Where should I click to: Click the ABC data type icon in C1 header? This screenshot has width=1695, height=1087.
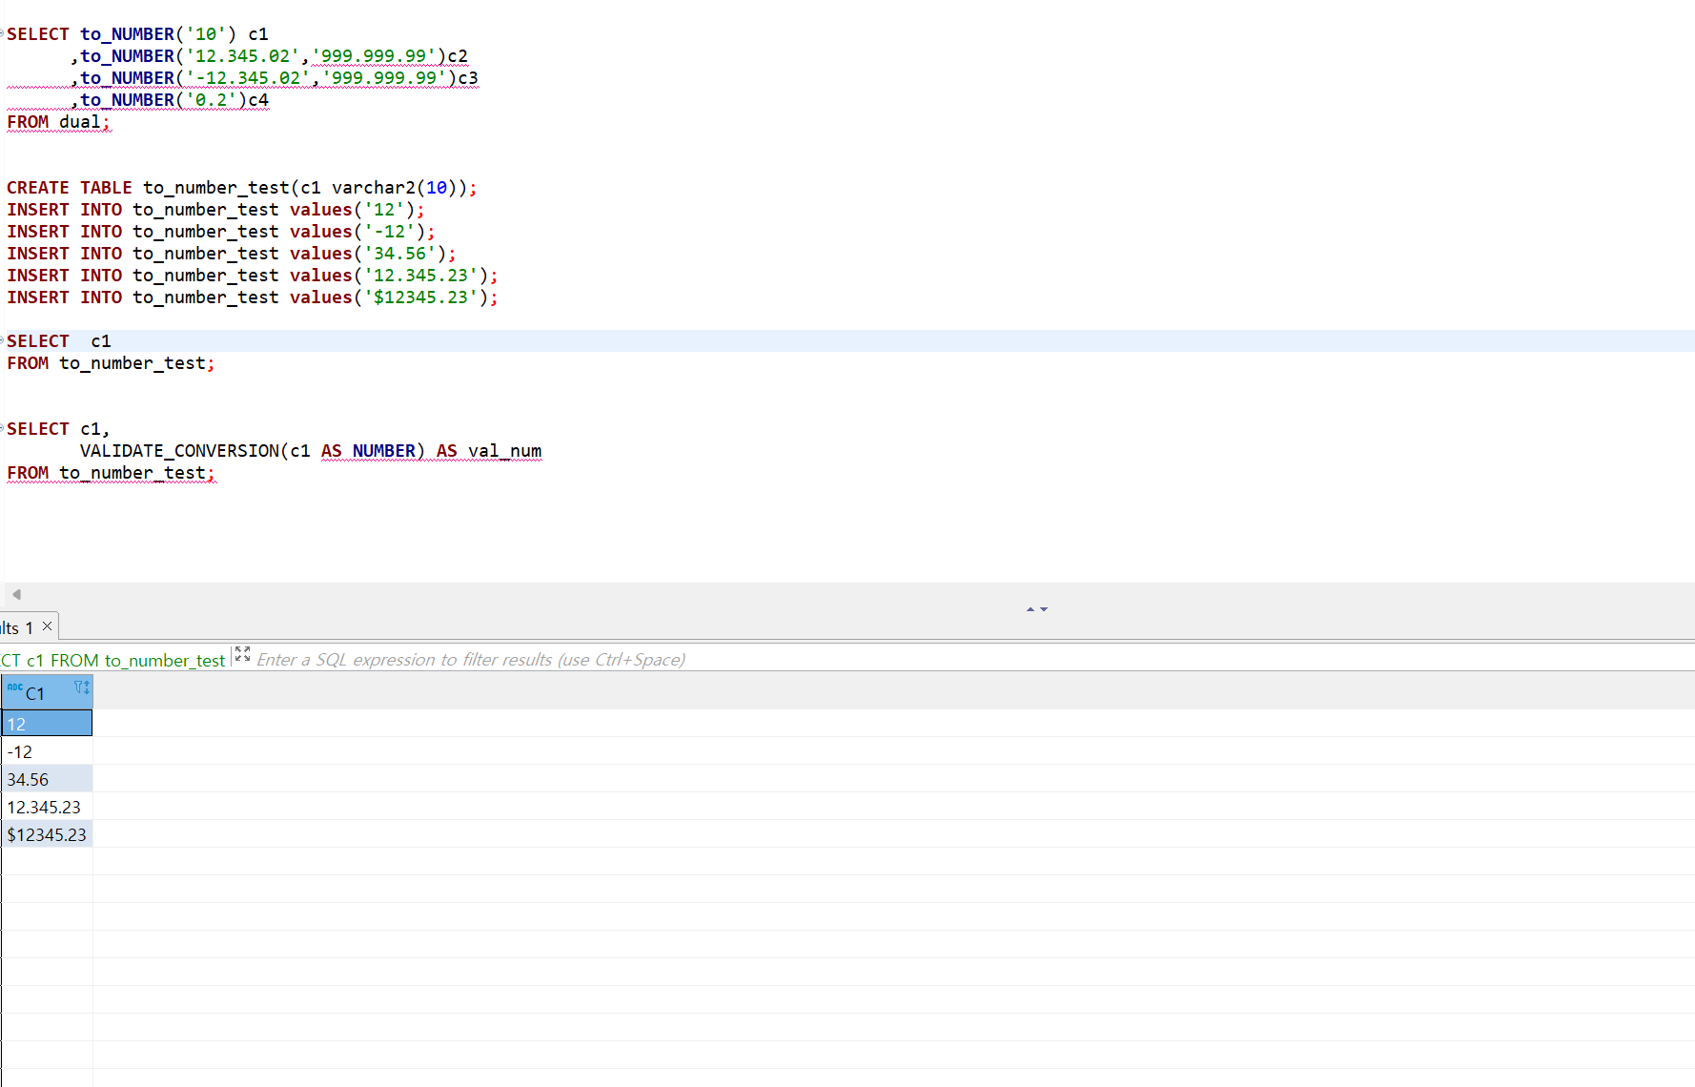[x=14, y=687]
